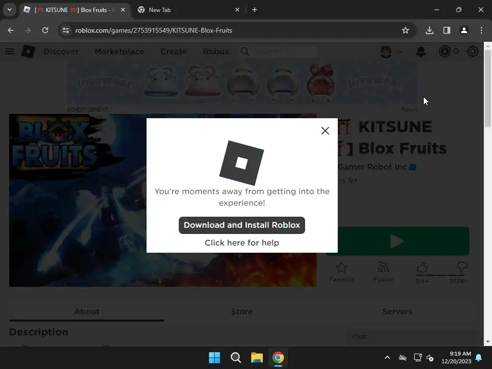Screen dimensions: 492x369
Task: Open Discover in Roblox navigation
Action: 61,51
